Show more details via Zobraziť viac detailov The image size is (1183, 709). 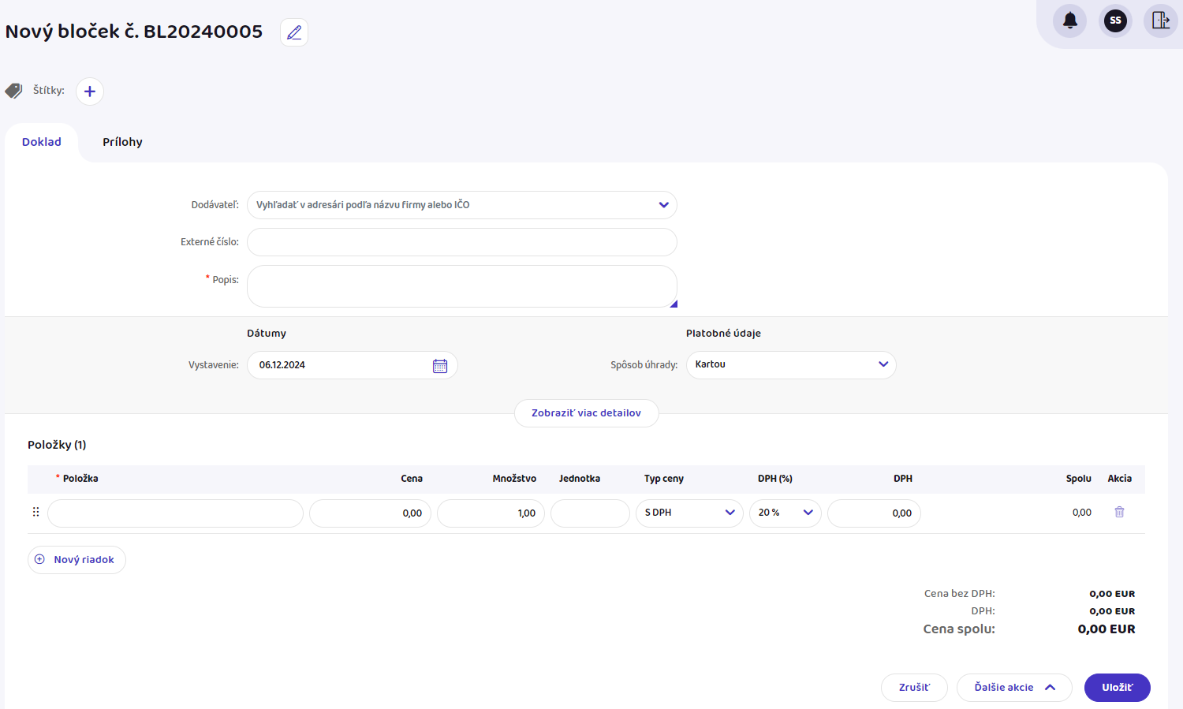pyautogui.click(x=586, y=413)
